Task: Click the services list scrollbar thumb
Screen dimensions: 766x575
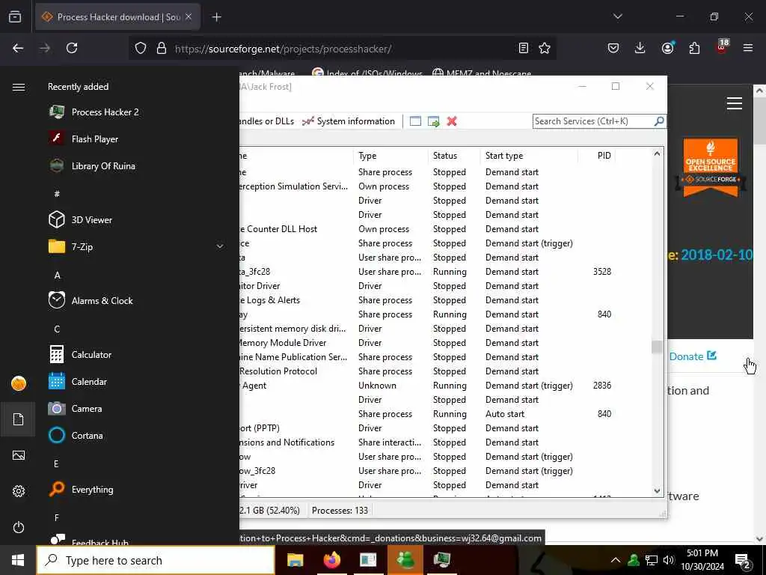Action: [657, 346]
